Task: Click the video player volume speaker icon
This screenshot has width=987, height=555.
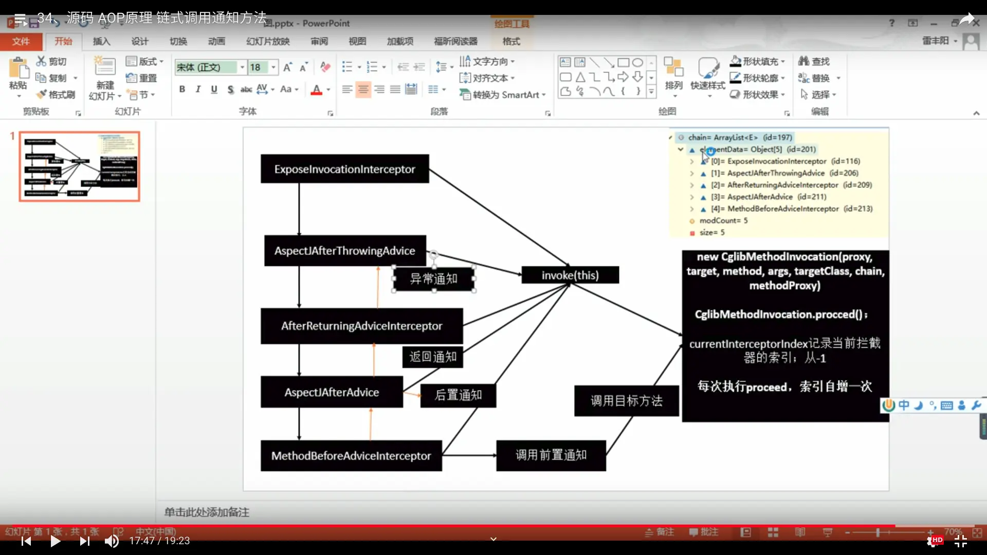Action: click(x=112, y=541)
